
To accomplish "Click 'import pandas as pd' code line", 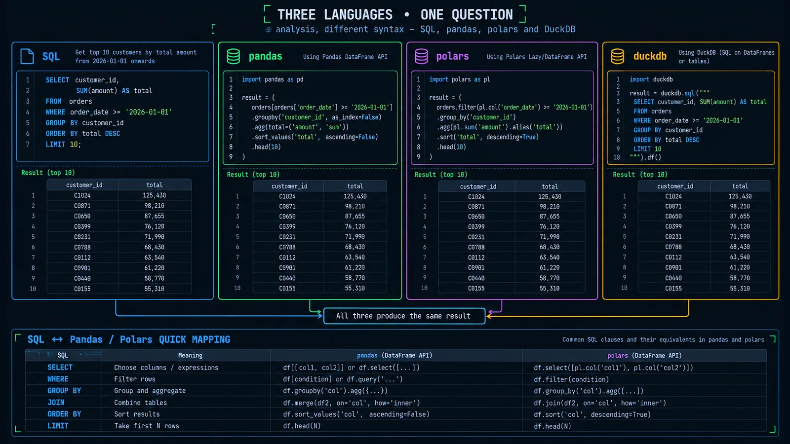I will [x=273, y=79].
